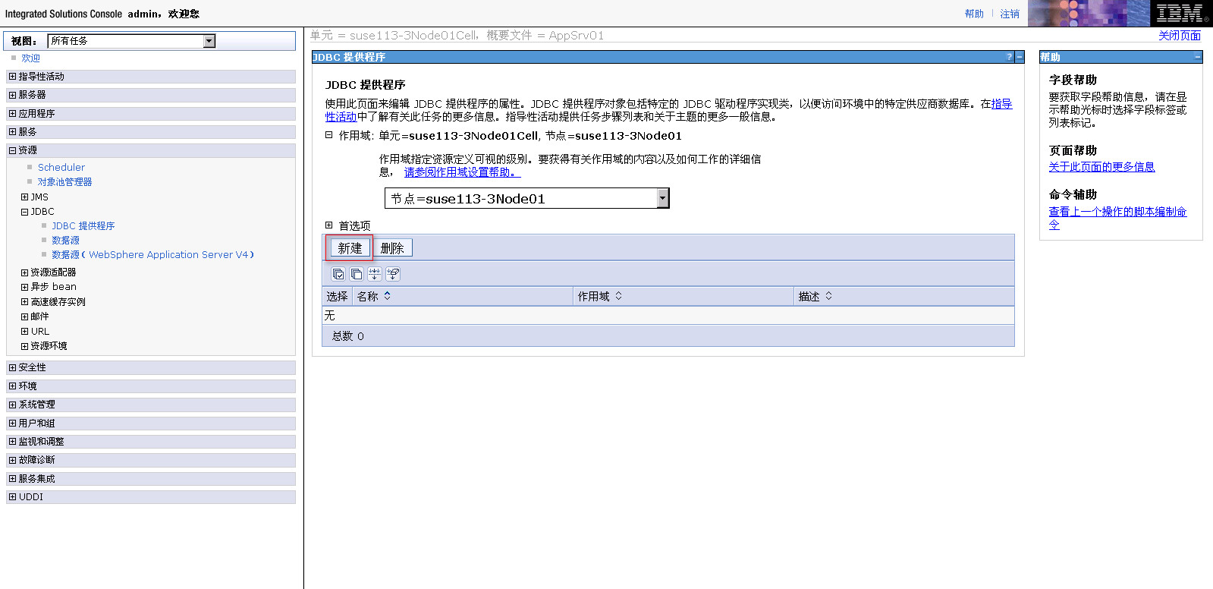Open the 帮助 link in top banner
This screenshot has width=1213, height=589.
click(x=974, y=14)
